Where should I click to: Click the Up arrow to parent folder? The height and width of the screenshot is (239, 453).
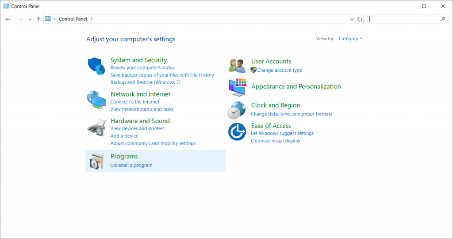click(38, 19)
